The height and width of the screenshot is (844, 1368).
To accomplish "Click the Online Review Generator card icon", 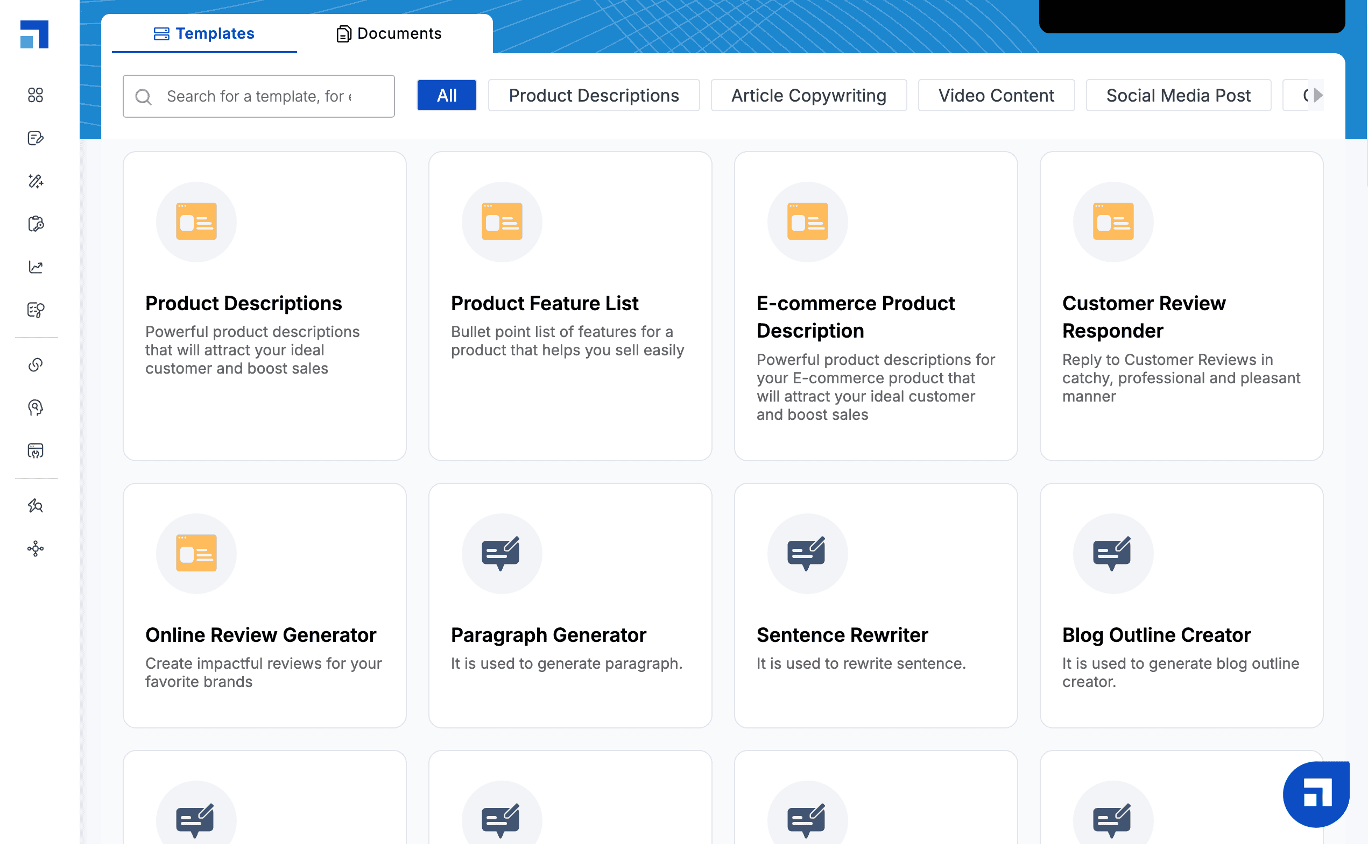I will pyautogui.click(x=196, y=553).
